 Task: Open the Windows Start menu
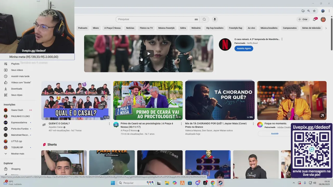point(113,183)
